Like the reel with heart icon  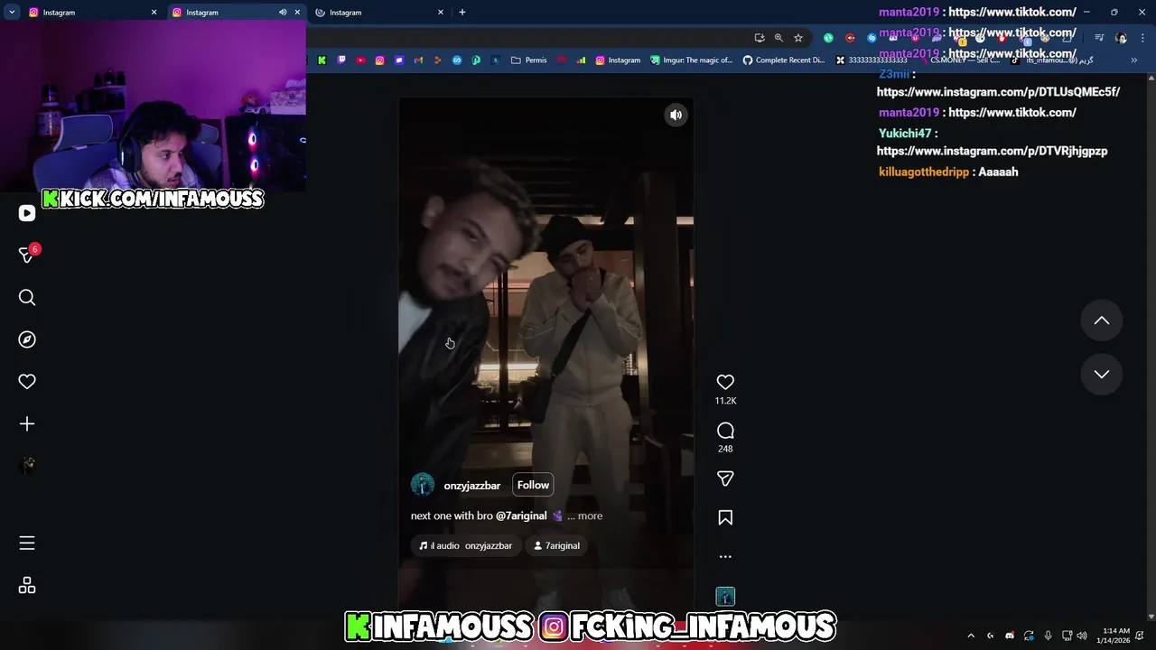pyautogui.click(x=725, y=382)
